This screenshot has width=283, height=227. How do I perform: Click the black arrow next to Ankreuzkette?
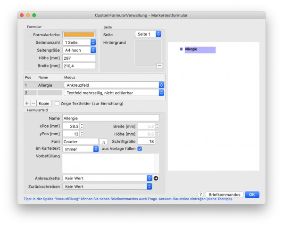pyautogui.click(x=156, y=178)
